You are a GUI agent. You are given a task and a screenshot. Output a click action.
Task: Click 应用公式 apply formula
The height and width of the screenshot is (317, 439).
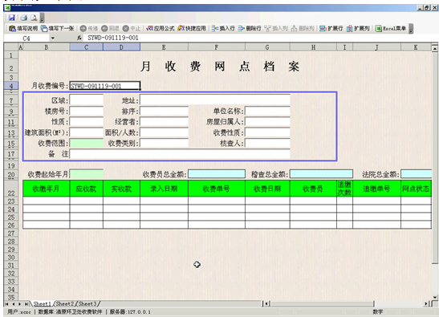tap(161, 28)
